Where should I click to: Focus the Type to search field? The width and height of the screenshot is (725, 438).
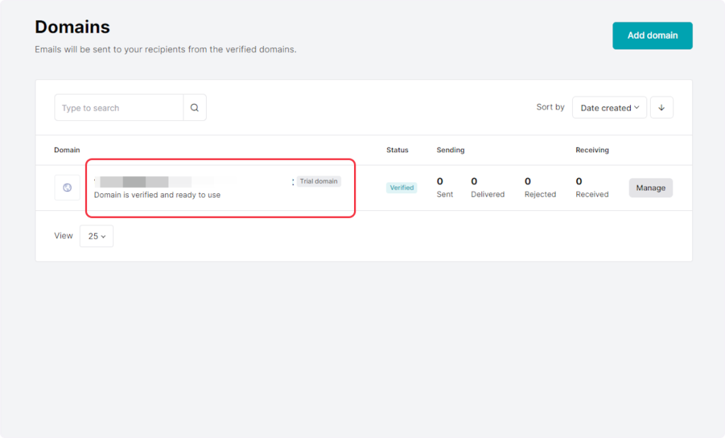(119, 108)
